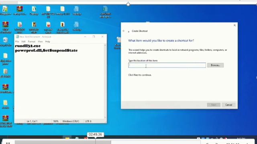The height and width of the screenshot is (144, 257).
Task: Click the powrprof.dll,SetSuspendState line in Notepad
Action: (x=46, y=50)
